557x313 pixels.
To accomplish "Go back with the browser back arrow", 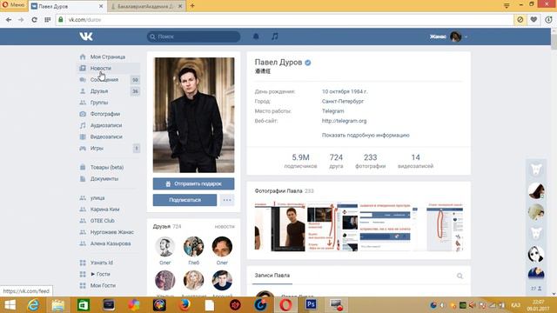I will [x=9, y=20].
